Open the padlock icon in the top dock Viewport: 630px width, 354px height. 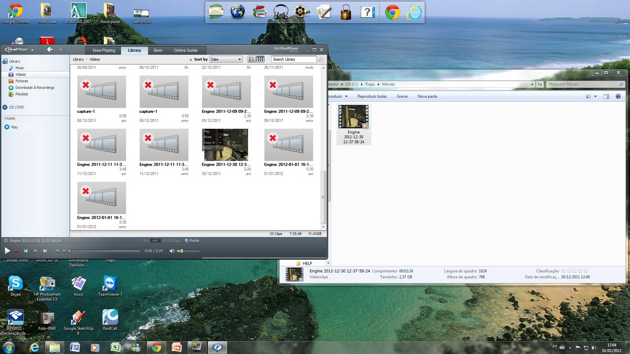(346, 12)
